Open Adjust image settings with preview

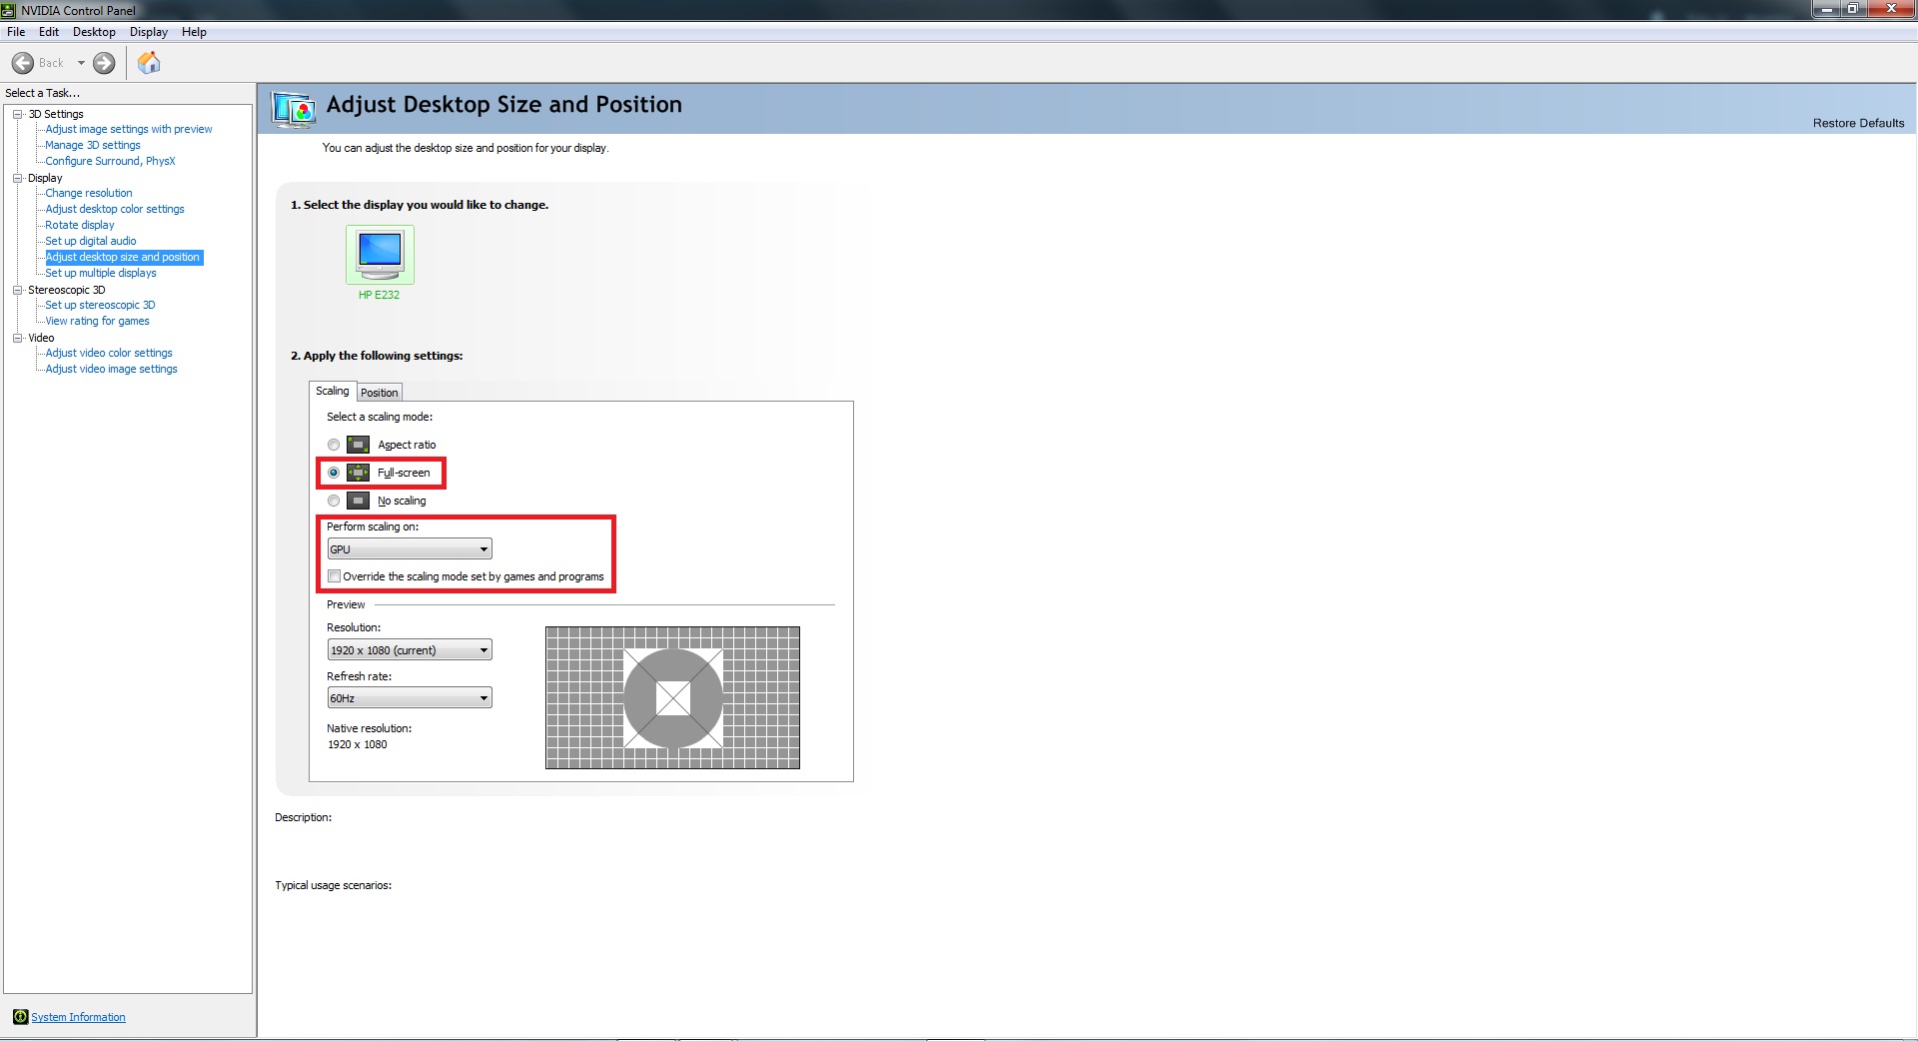pos(129,129)
